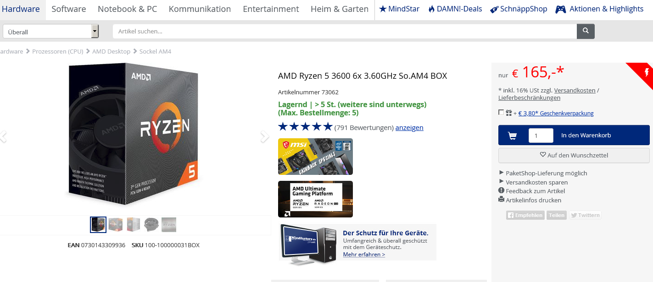
Task: Add item with In den Warenkorb
Action: (x=574, y=135)
